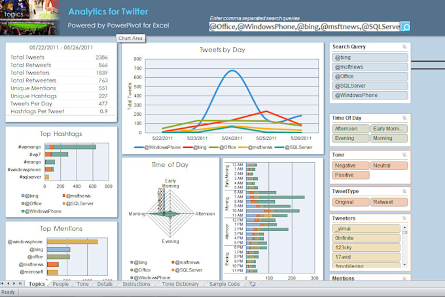Viewport: 445px width, 297px height.
Task: Click the @WindowsPhone legend in Tweets by Day
Action: [158, 147]
